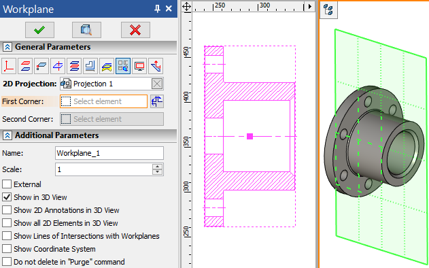This screenshot has height=268, width=429.
Task: Click the General Parameters header text
Action: (53, 47)
